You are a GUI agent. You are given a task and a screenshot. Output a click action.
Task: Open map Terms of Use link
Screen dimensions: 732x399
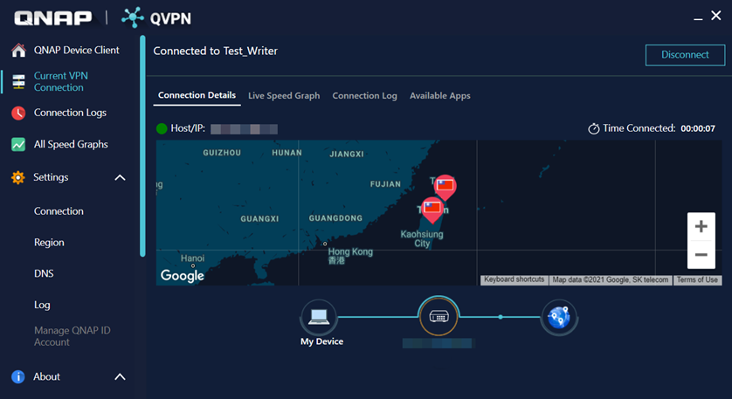(697, 279)
